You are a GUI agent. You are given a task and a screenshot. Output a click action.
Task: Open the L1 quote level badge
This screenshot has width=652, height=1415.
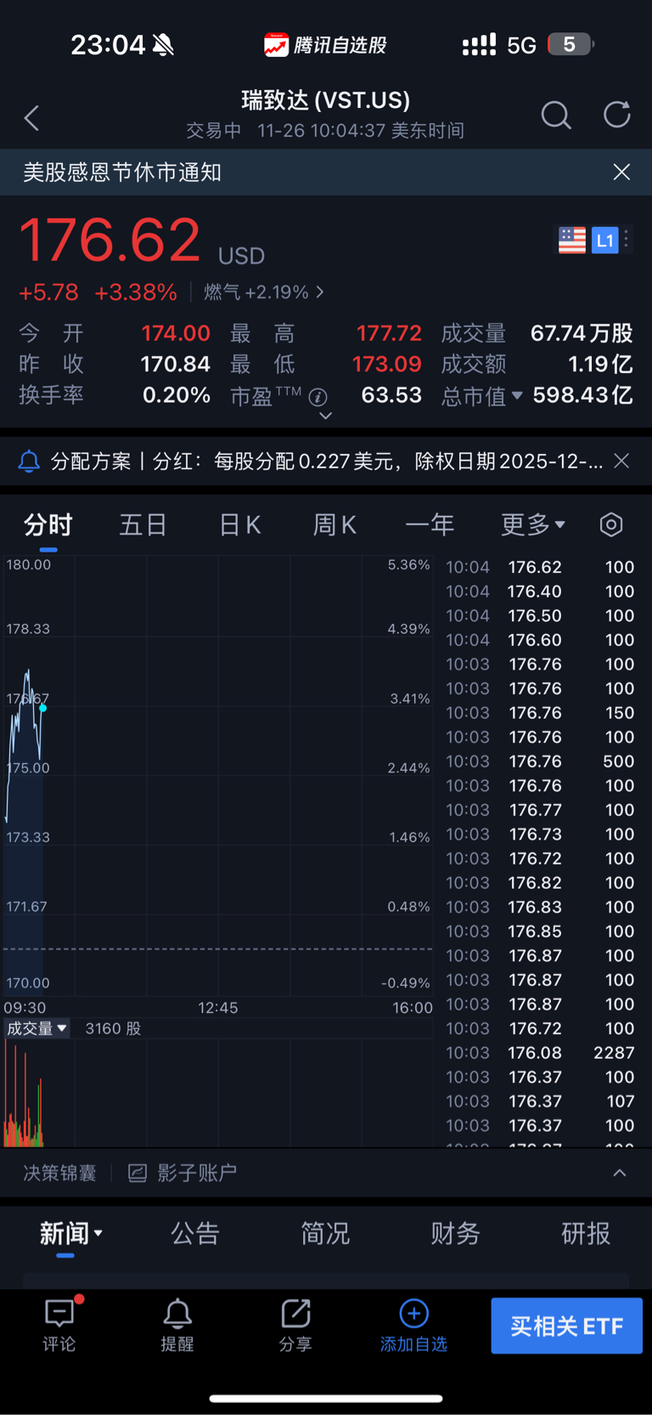(x=604, y=241)
